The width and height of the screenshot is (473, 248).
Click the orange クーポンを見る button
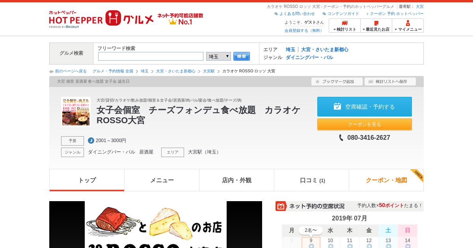point(365,124)
